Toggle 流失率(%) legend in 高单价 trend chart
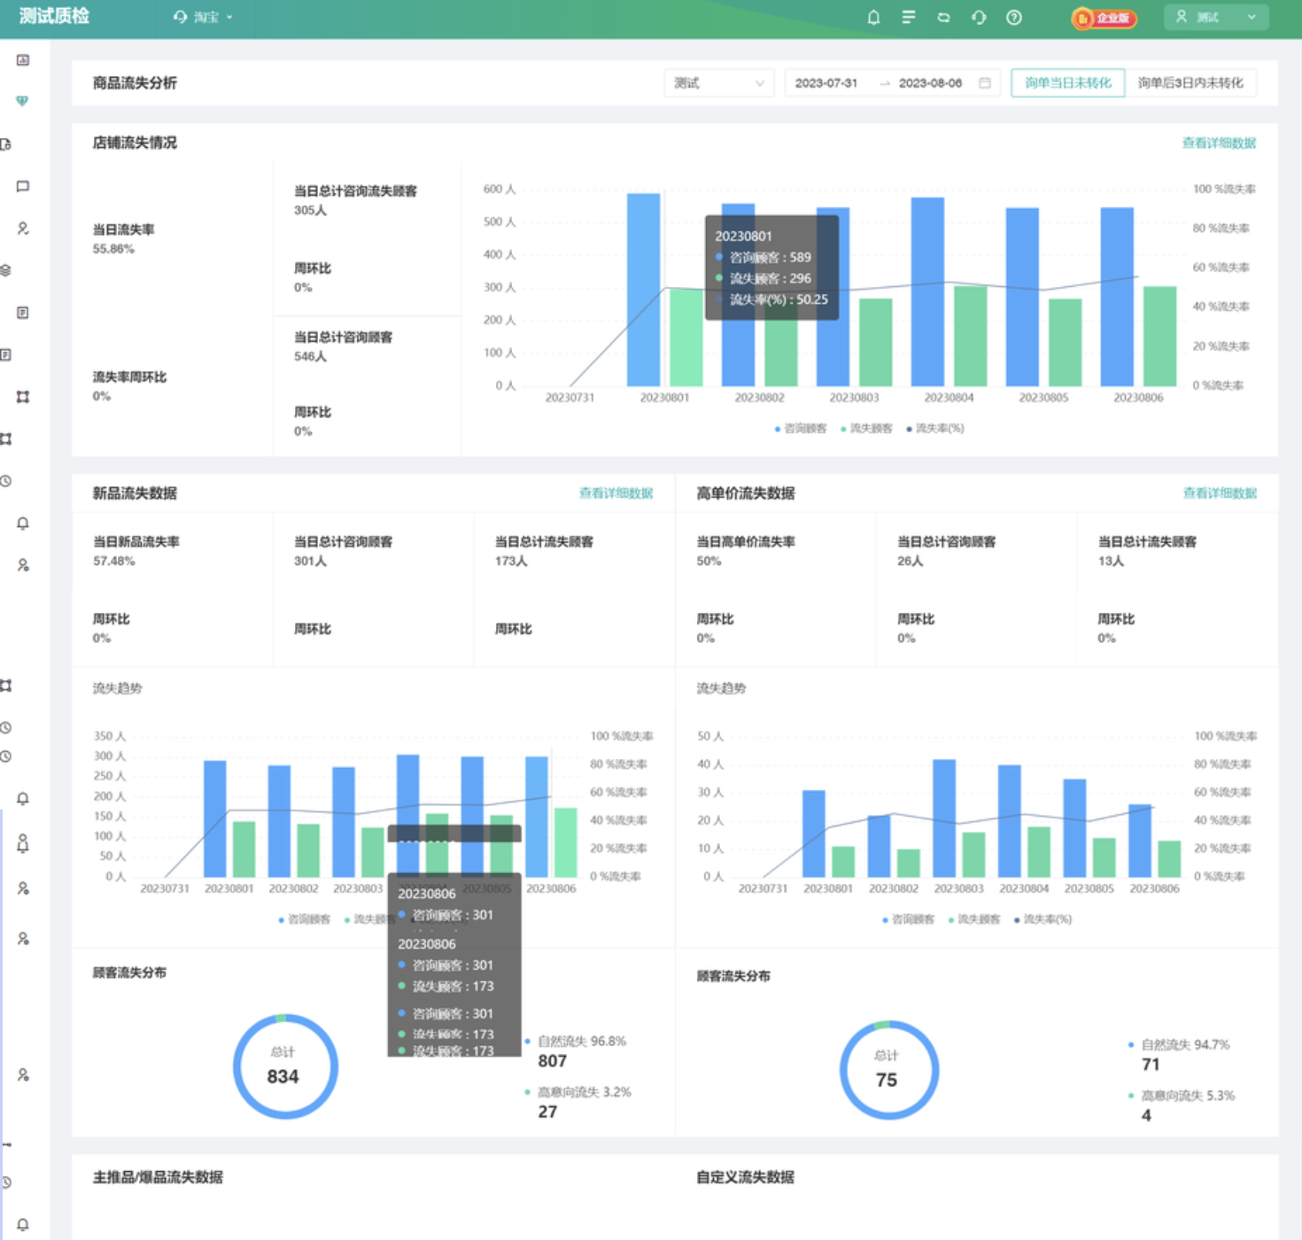Image resolution: width=1302 pixels, height=1240 pixels. (x=1042, y=919)
